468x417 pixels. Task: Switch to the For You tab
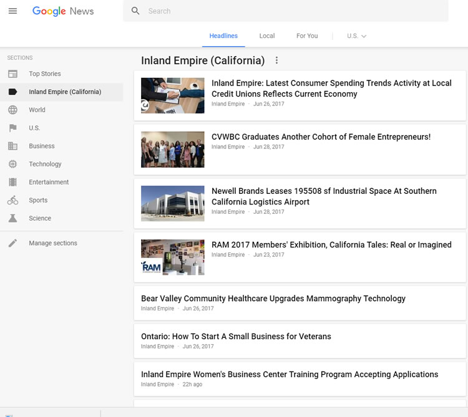point(307,36)
